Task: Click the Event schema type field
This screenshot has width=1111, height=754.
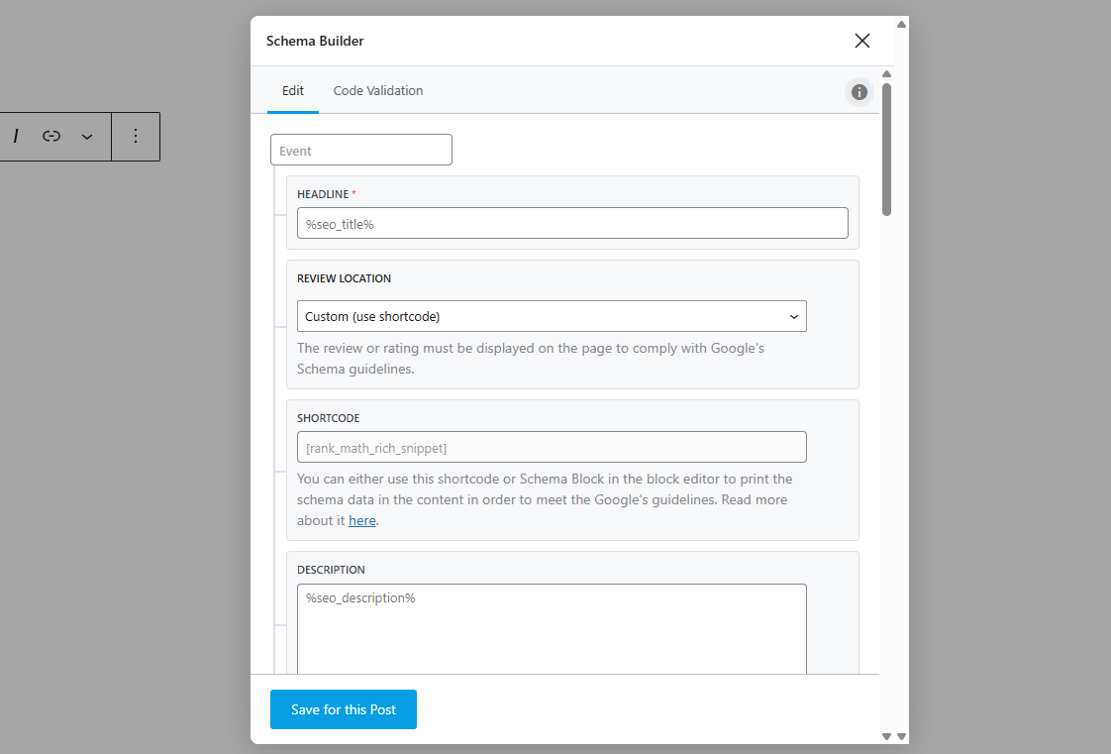Action: pyautogui.click(x=361, y=151)
